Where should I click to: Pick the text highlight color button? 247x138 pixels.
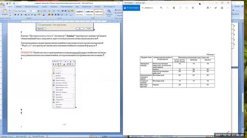39,15
